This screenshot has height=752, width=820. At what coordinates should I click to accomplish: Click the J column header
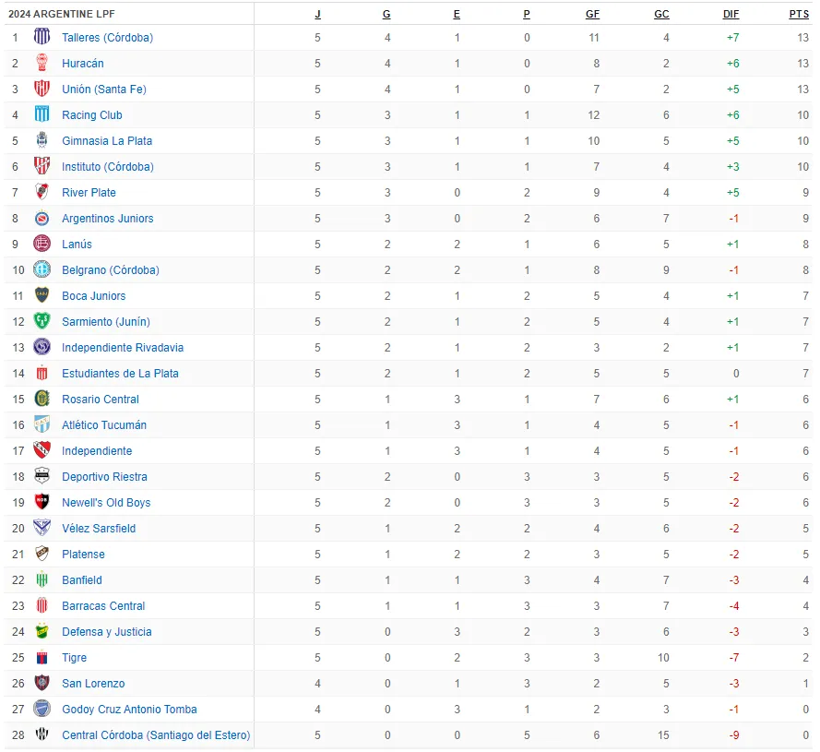pyautogui.click(x=318, y=14)
